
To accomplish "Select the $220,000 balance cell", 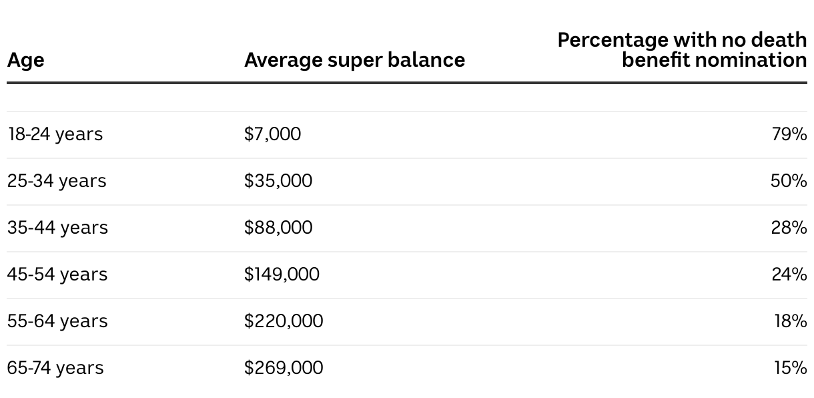I will (x=283, y=321).
